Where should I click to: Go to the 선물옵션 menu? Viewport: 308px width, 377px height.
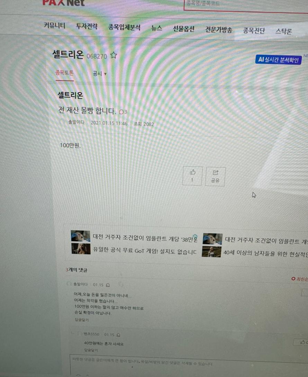[184, 29]
